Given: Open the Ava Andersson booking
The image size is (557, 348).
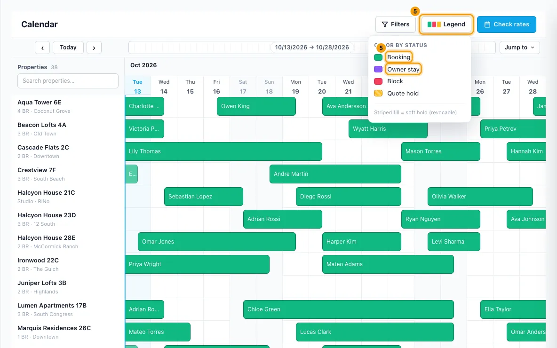Looking at the screenshot, I should (345, 106).
